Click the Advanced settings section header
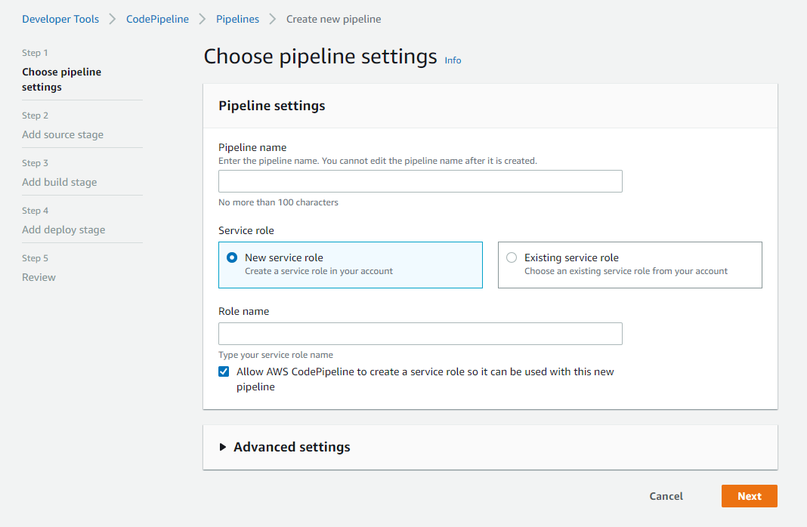This screenshot has width=807, height=527. click(x=292, y=447)
